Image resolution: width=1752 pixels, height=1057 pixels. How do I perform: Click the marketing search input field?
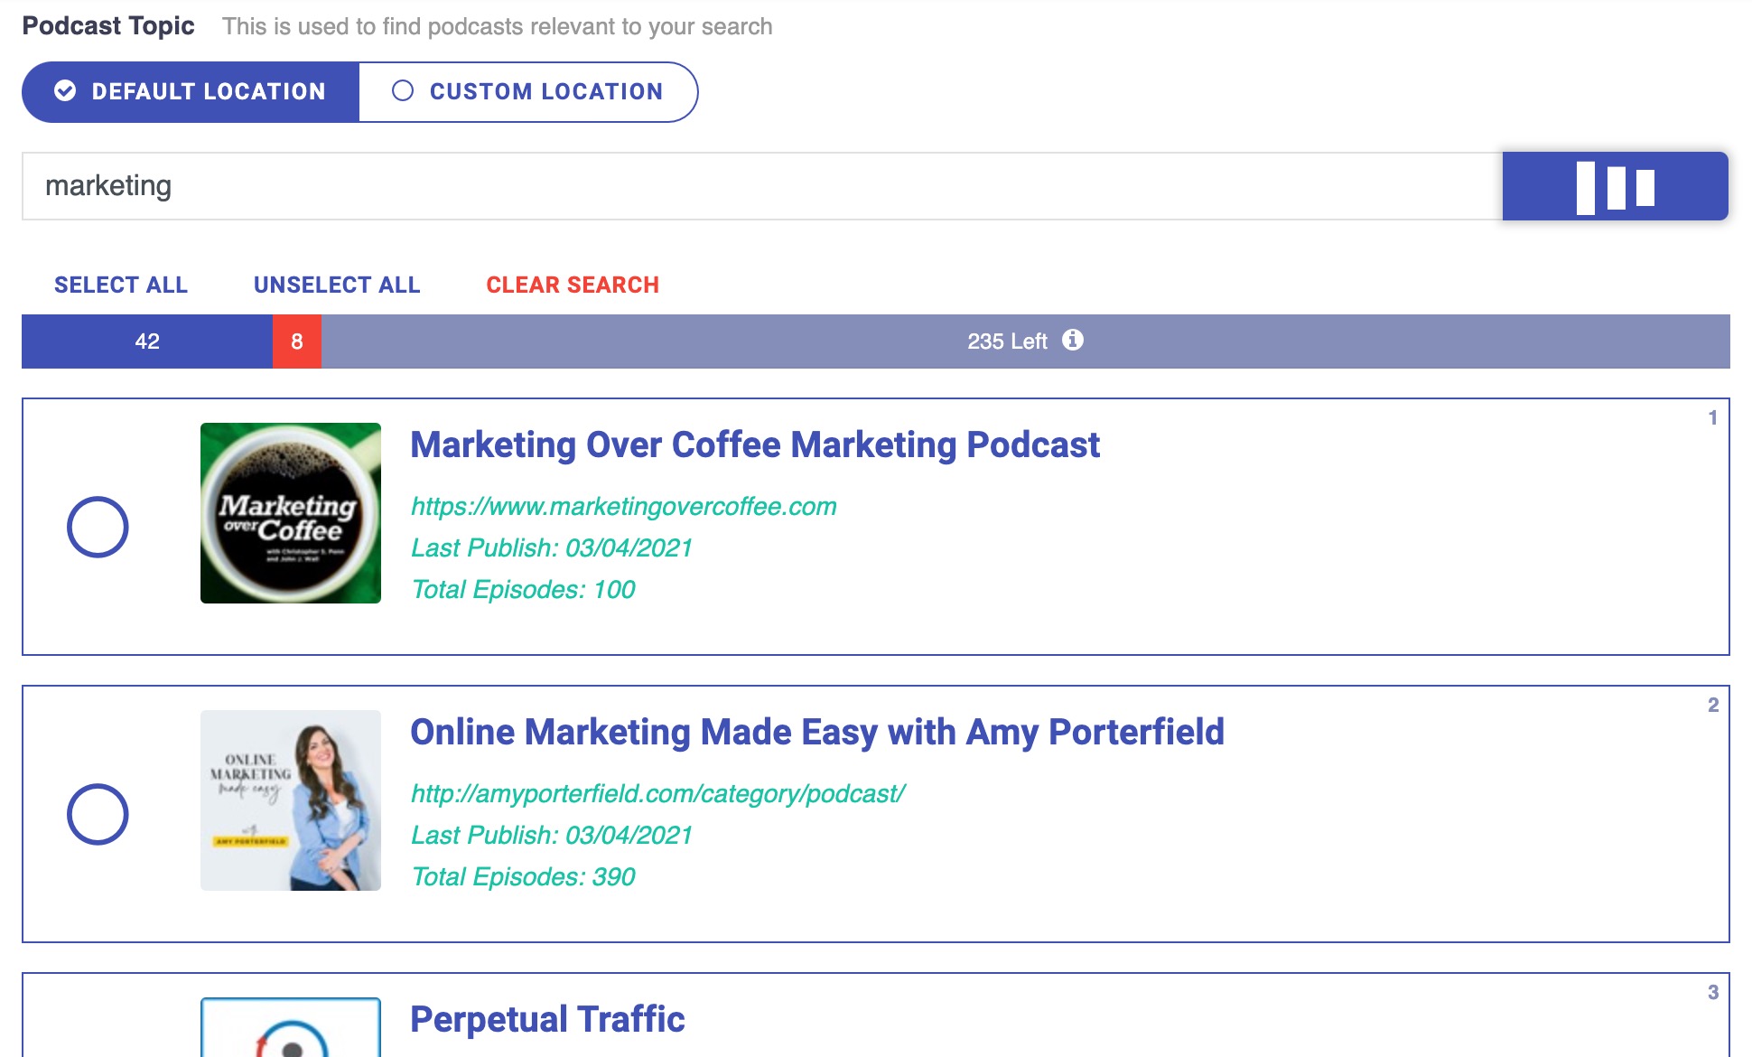click(x=759, y=185)
